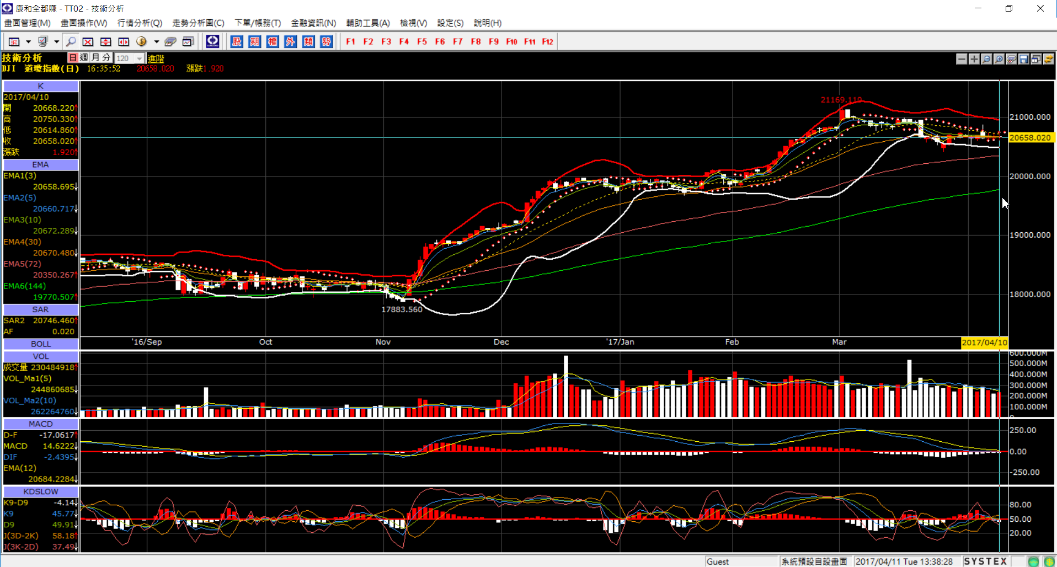Screen dimensions: 1057x567
Task: Click the KDSLOW indicator panel header
Action: pyautogui.click(x=41, y=492)
